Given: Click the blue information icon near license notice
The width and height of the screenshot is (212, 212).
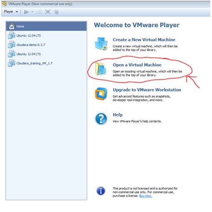Looking at the screenshot, I should [101, 191].
